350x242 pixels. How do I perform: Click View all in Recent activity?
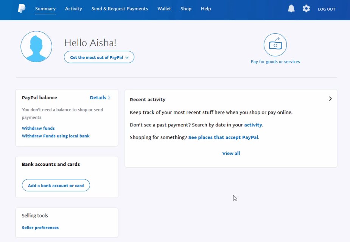231,153
